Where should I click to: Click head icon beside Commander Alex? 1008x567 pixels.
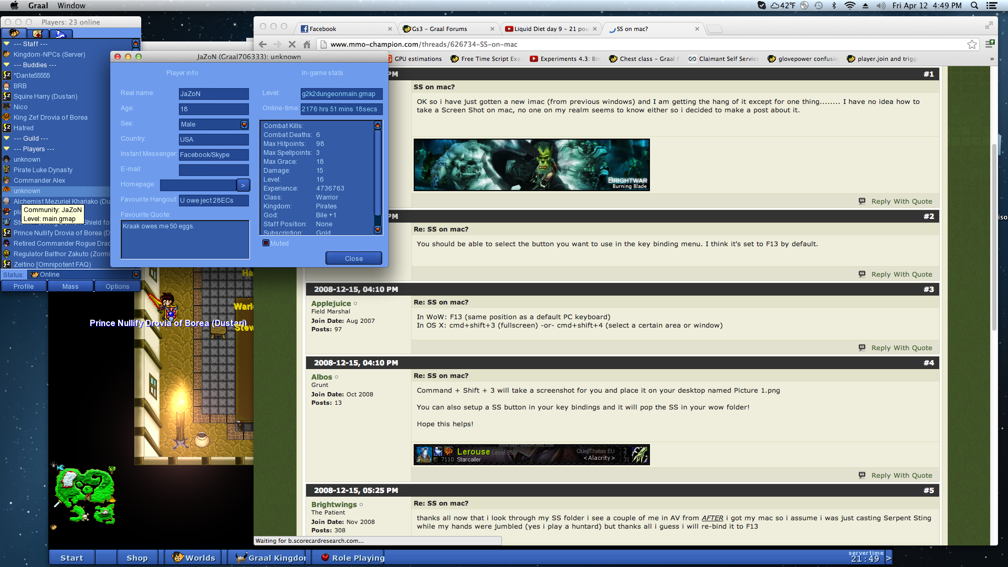click(7, 181)
